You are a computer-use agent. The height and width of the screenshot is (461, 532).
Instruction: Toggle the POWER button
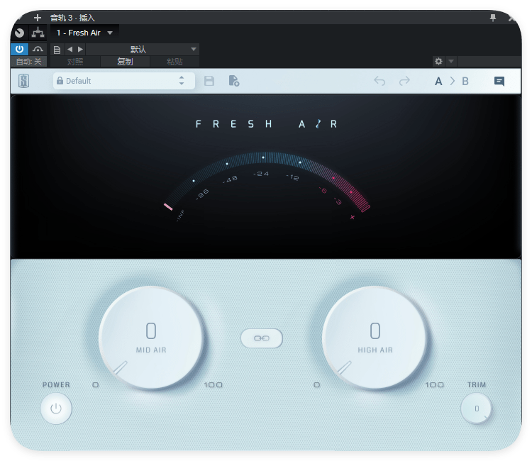point(56,409)
